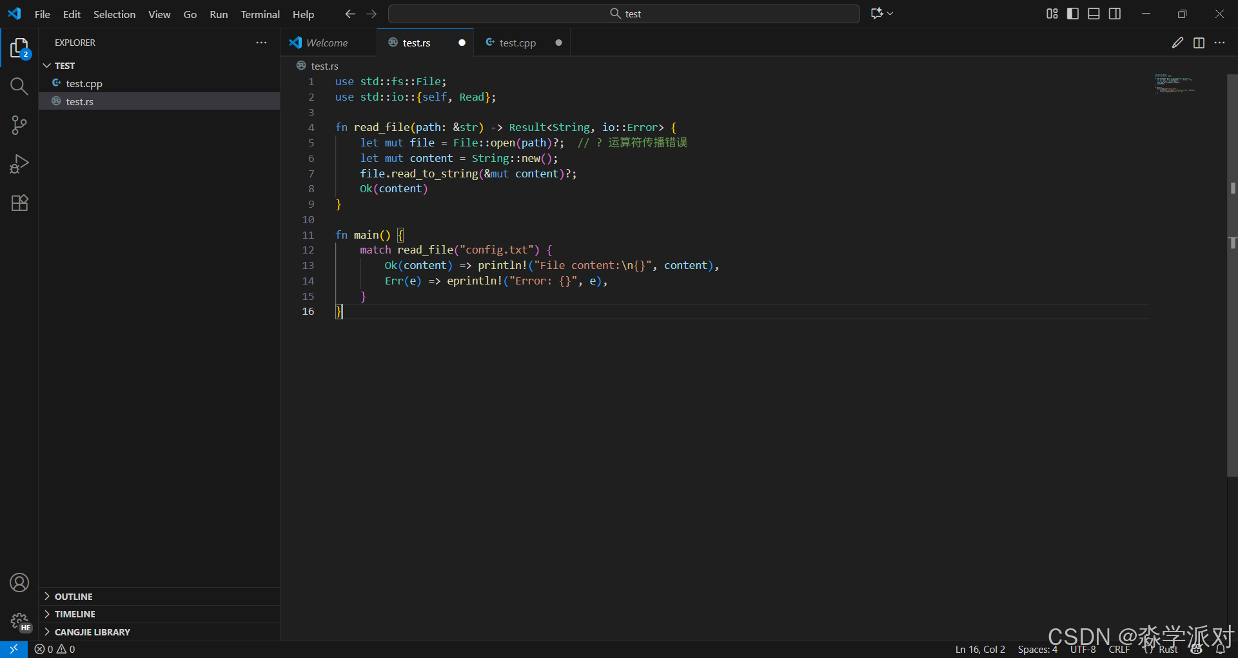
Task: Open the Run and Debug view
Action: pyautogui.click(x=19, y=164)
